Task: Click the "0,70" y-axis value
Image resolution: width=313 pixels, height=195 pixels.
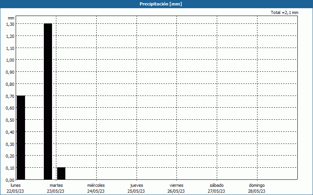Action: tap(10, 96)
